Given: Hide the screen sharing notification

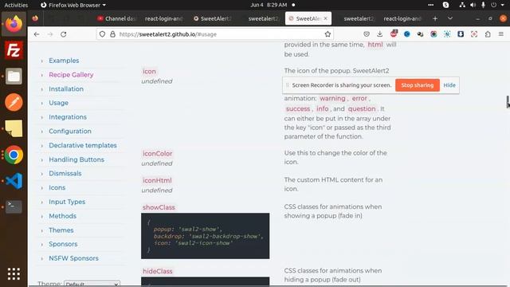Looking at the screenshot, I should [449, 85].
